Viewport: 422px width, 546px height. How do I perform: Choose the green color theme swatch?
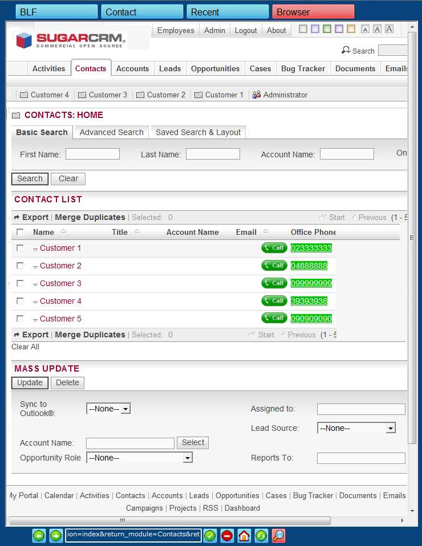point(326,29)
